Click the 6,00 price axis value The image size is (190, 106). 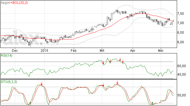point(181,42)
